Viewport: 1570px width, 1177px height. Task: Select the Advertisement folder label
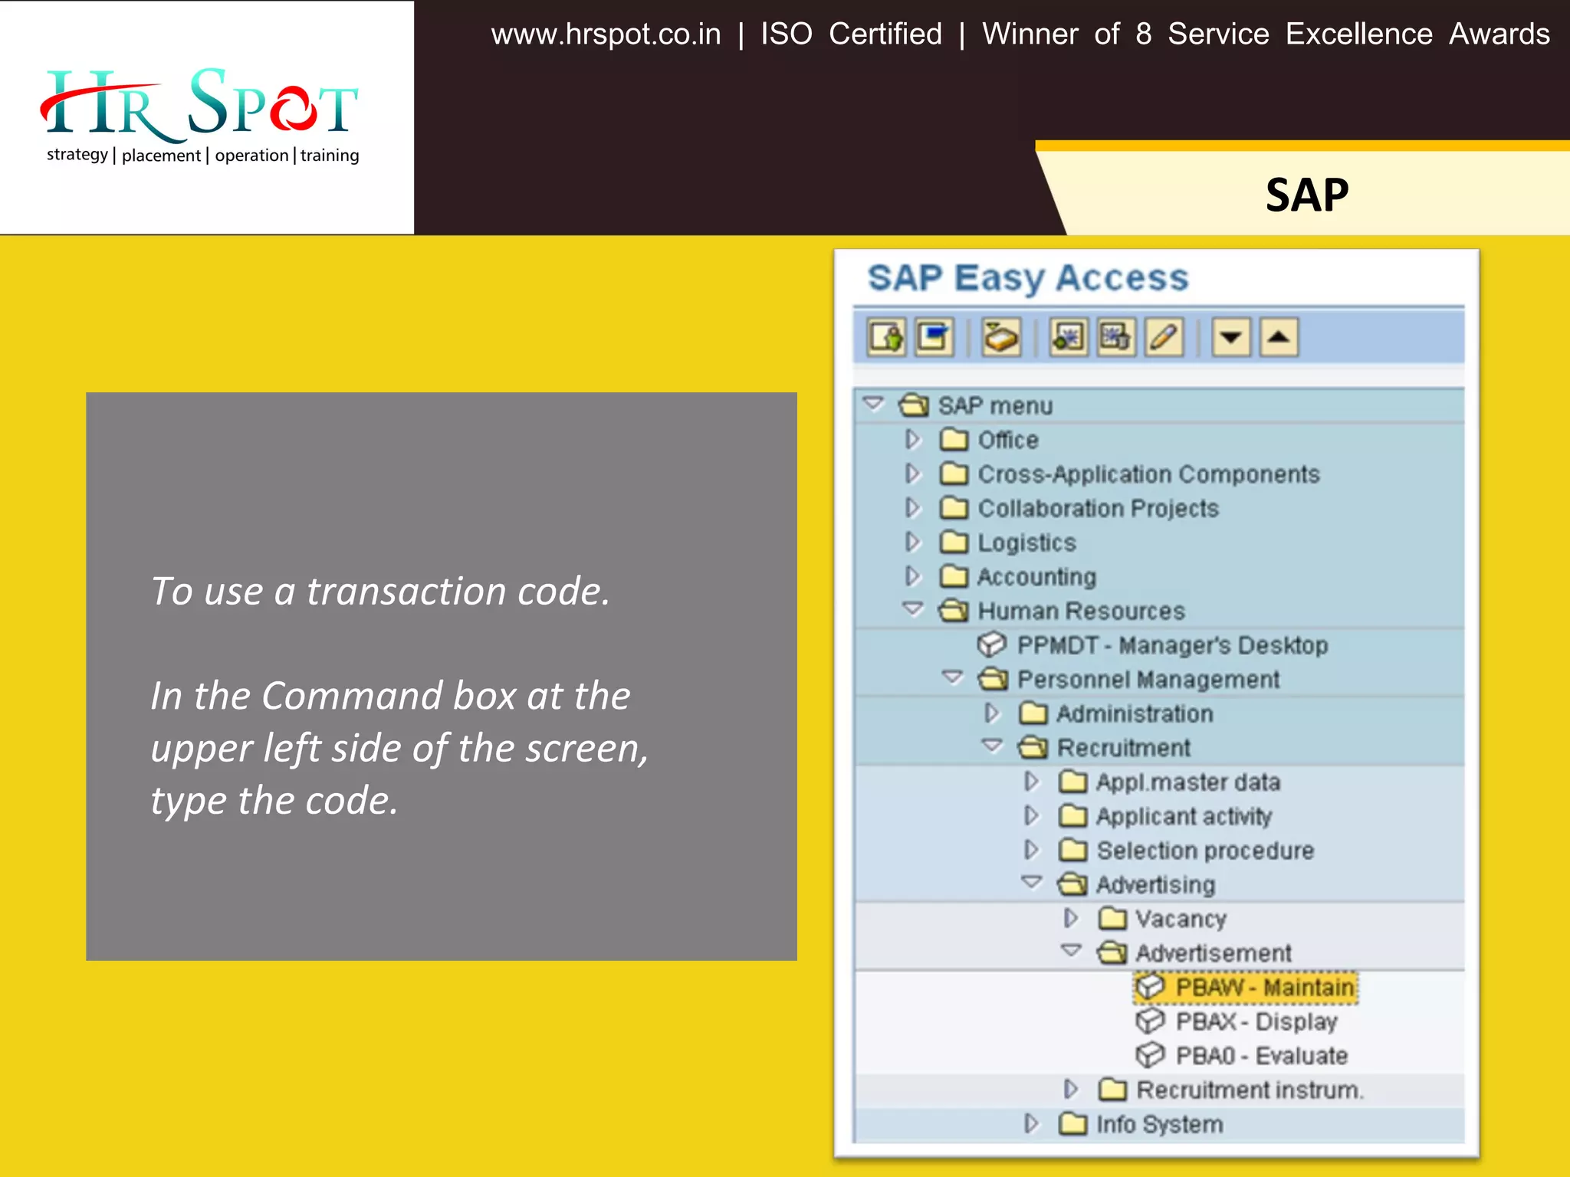(1214, 952)
